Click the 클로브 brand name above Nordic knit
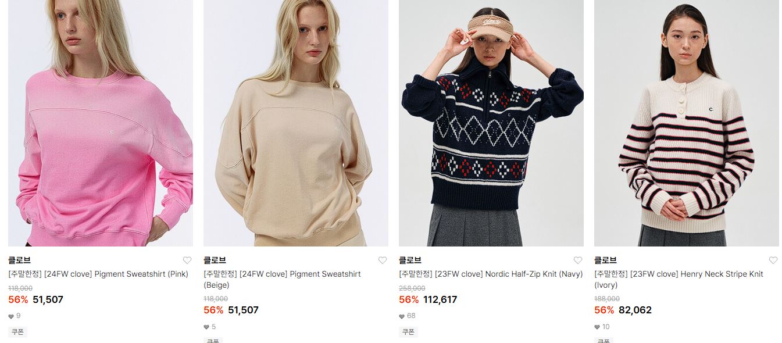Screen dimensions: 782x343 pyautogui.click(x=410, y=260)
